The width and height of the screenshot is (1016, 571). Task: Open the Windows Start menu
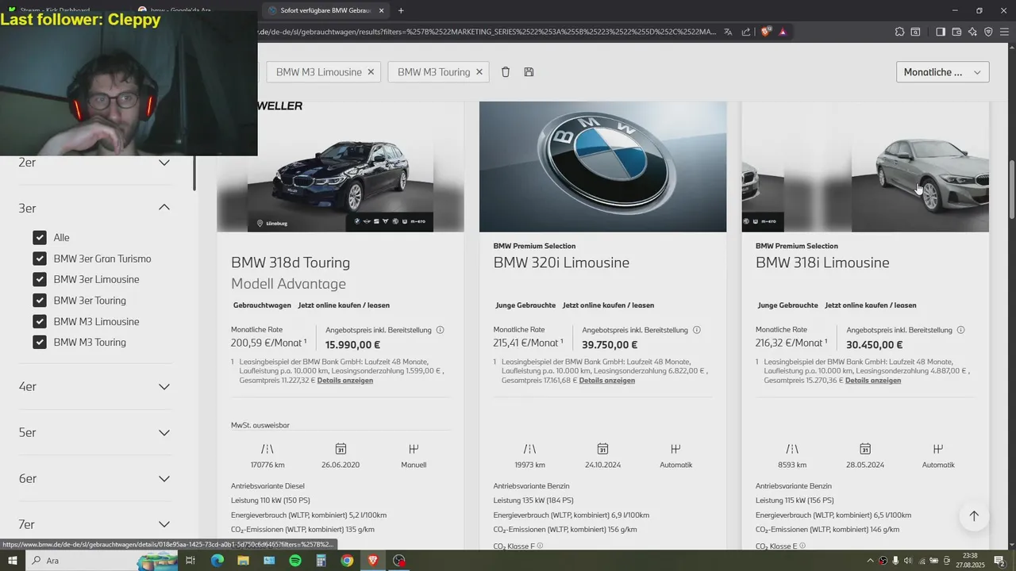[13, 561]
